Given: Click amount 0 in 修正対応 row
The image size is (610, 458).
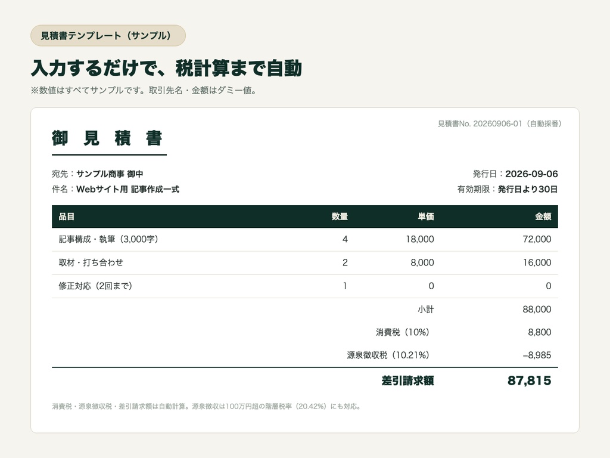Looking at the screenshot, I should [x=548, y=286].
